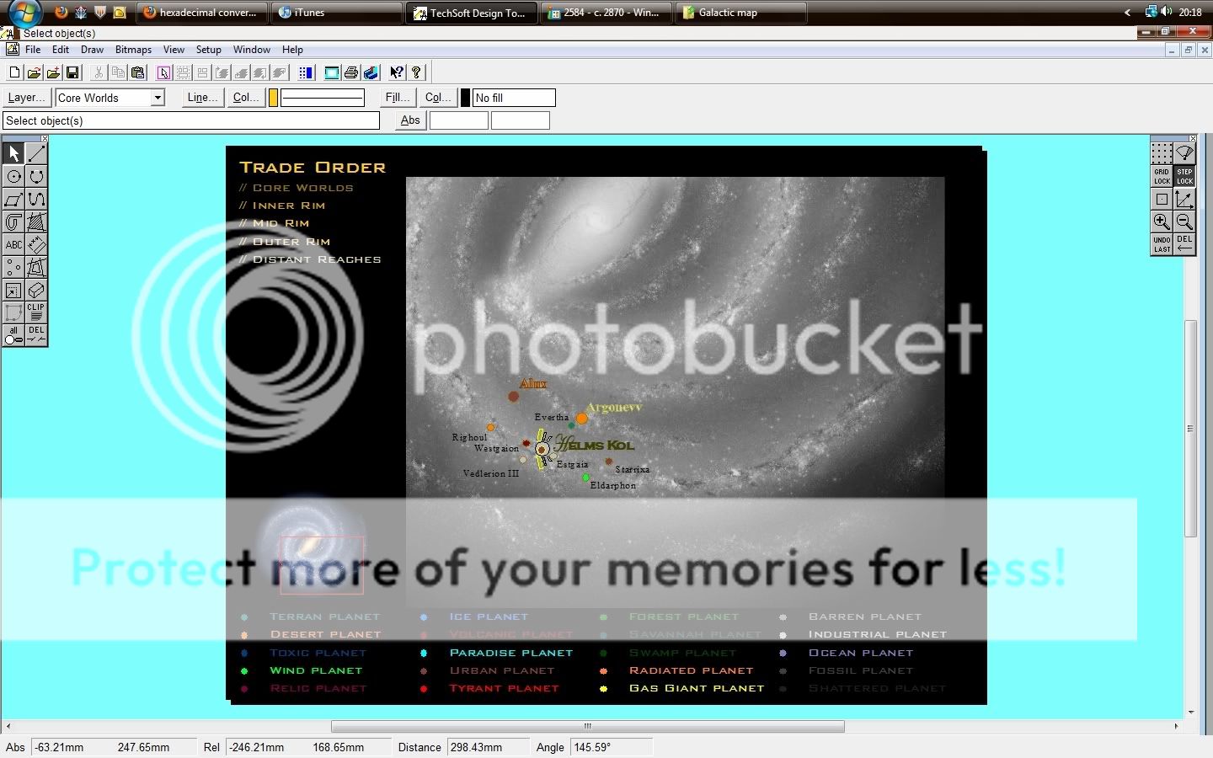Click the Line... button
Viewport: 1213px width, 758px height.
coord(203,98)
